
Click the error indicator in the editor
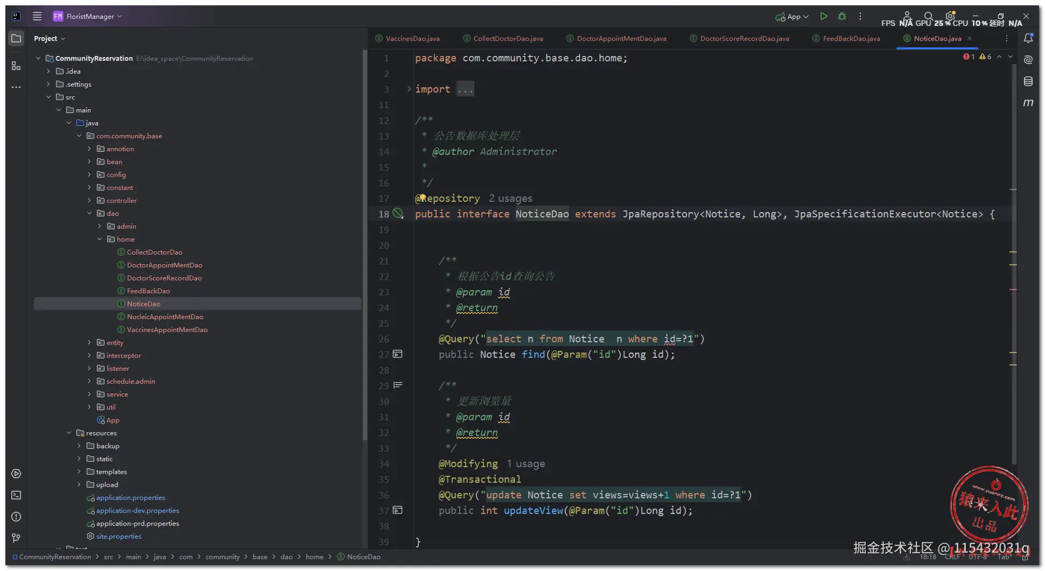click(969, 57)
